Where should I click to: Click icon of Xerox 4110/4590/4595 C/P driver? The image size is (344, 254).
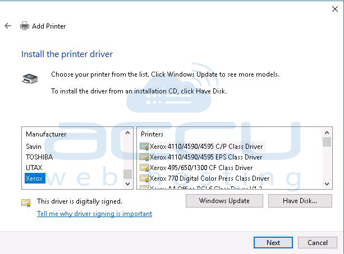point(144,147)
